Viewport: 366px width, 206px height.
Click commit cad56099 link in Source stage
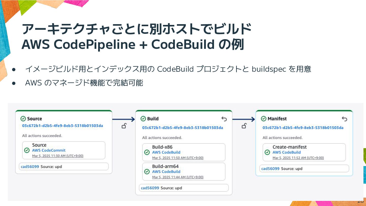coord(30,167)
